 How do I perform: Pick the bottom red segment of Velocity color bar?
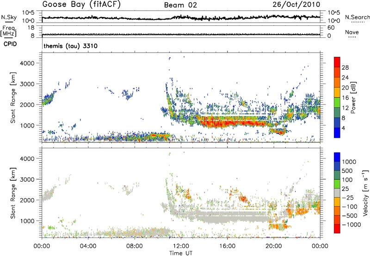337,229
